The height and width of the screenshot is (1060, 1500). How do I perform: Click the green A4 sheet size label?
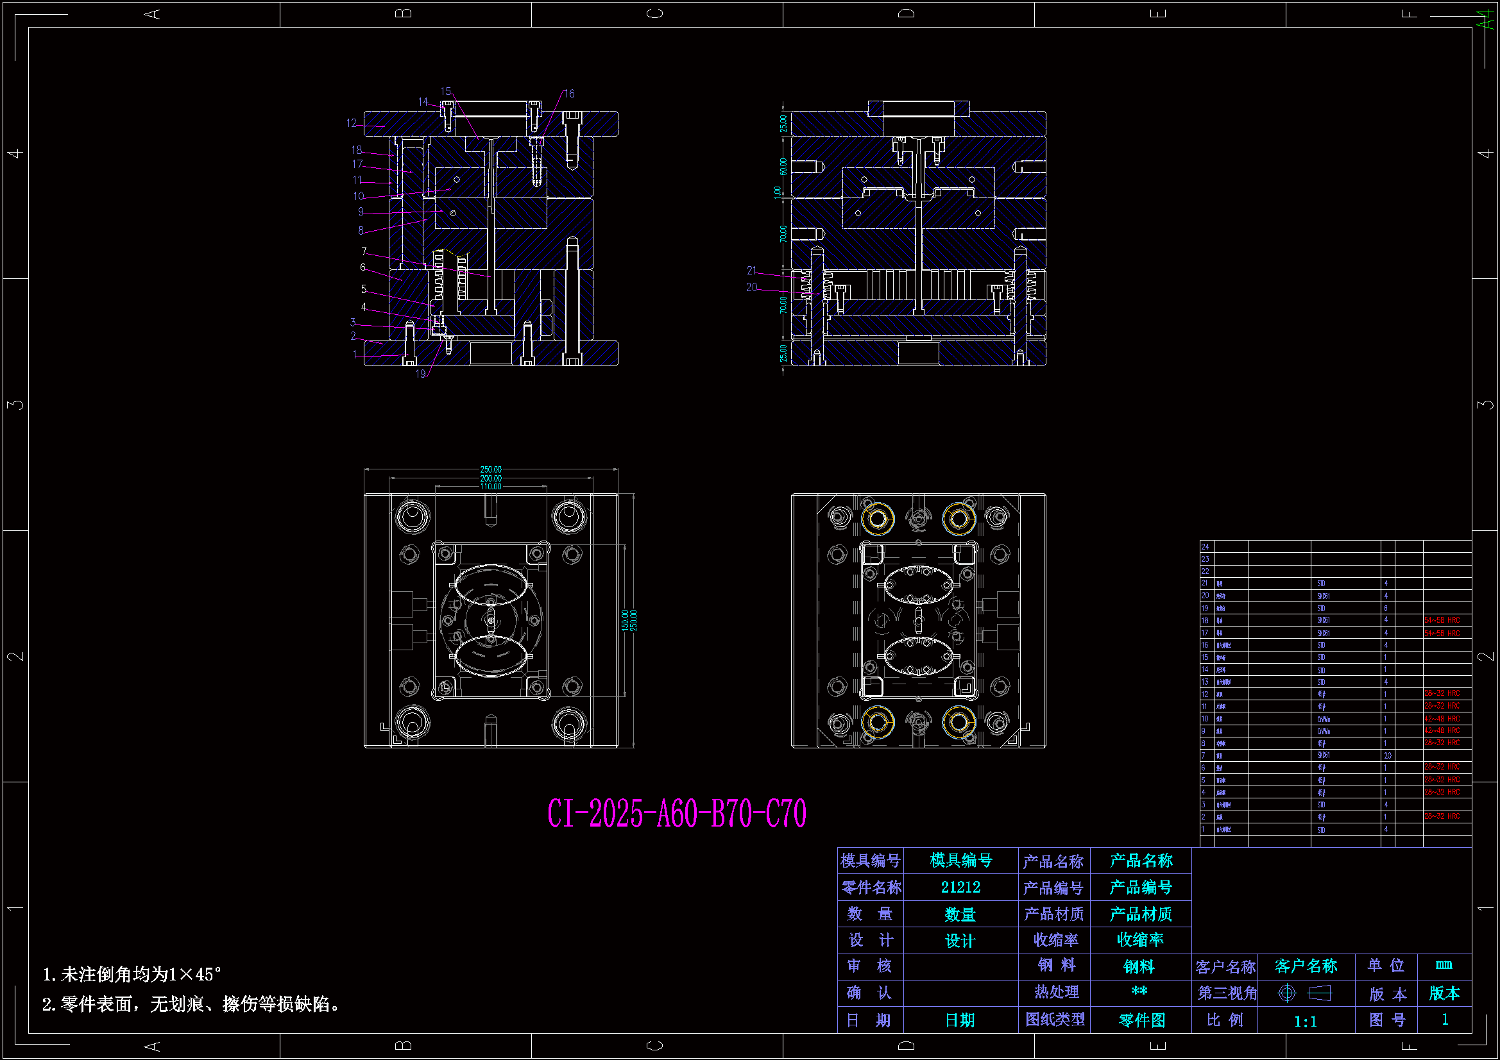pyautogui.click(x=1486, y=21)
